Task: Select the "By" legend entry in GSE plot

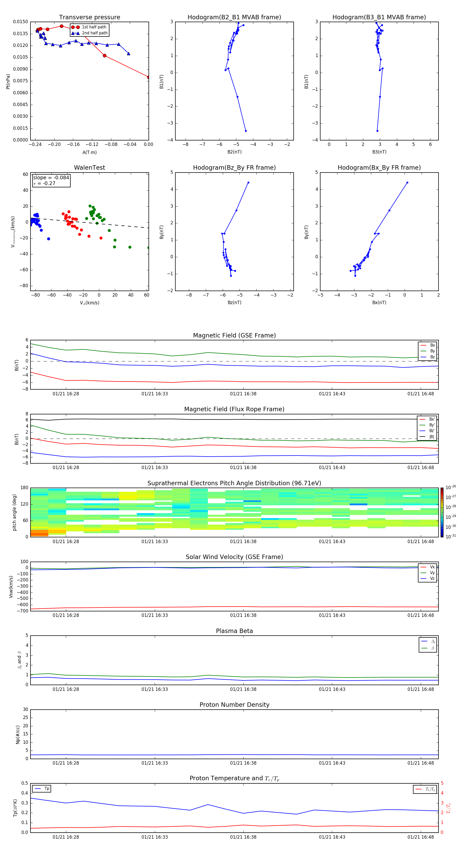Action: 428,351
